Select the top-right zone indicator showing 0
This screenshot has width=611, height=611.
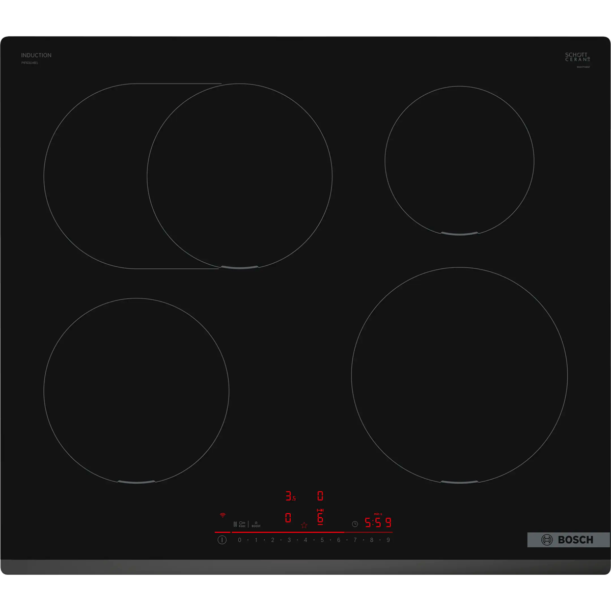coord(320,496)
